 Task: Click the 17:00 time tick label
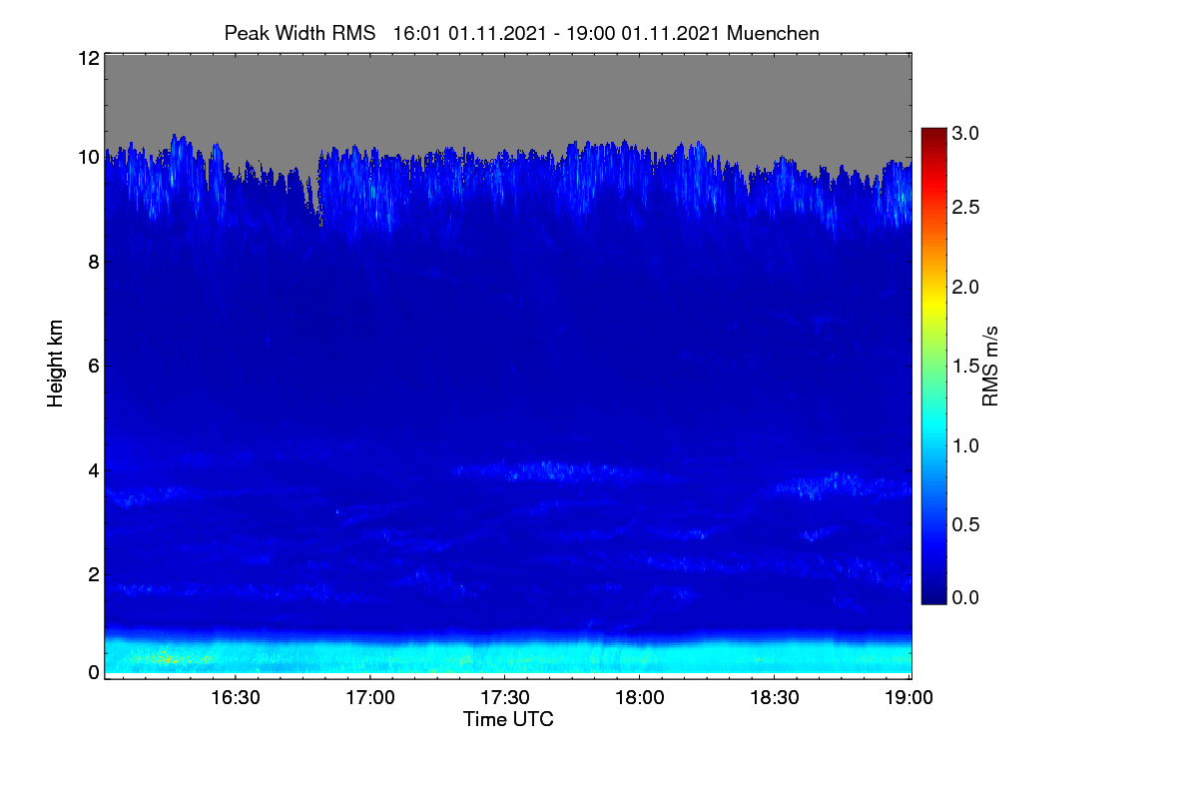(x=370, y=696)
